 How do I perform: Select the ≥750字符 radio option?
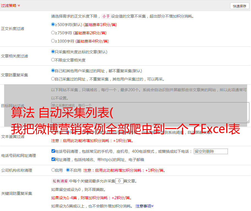point(53,33)
